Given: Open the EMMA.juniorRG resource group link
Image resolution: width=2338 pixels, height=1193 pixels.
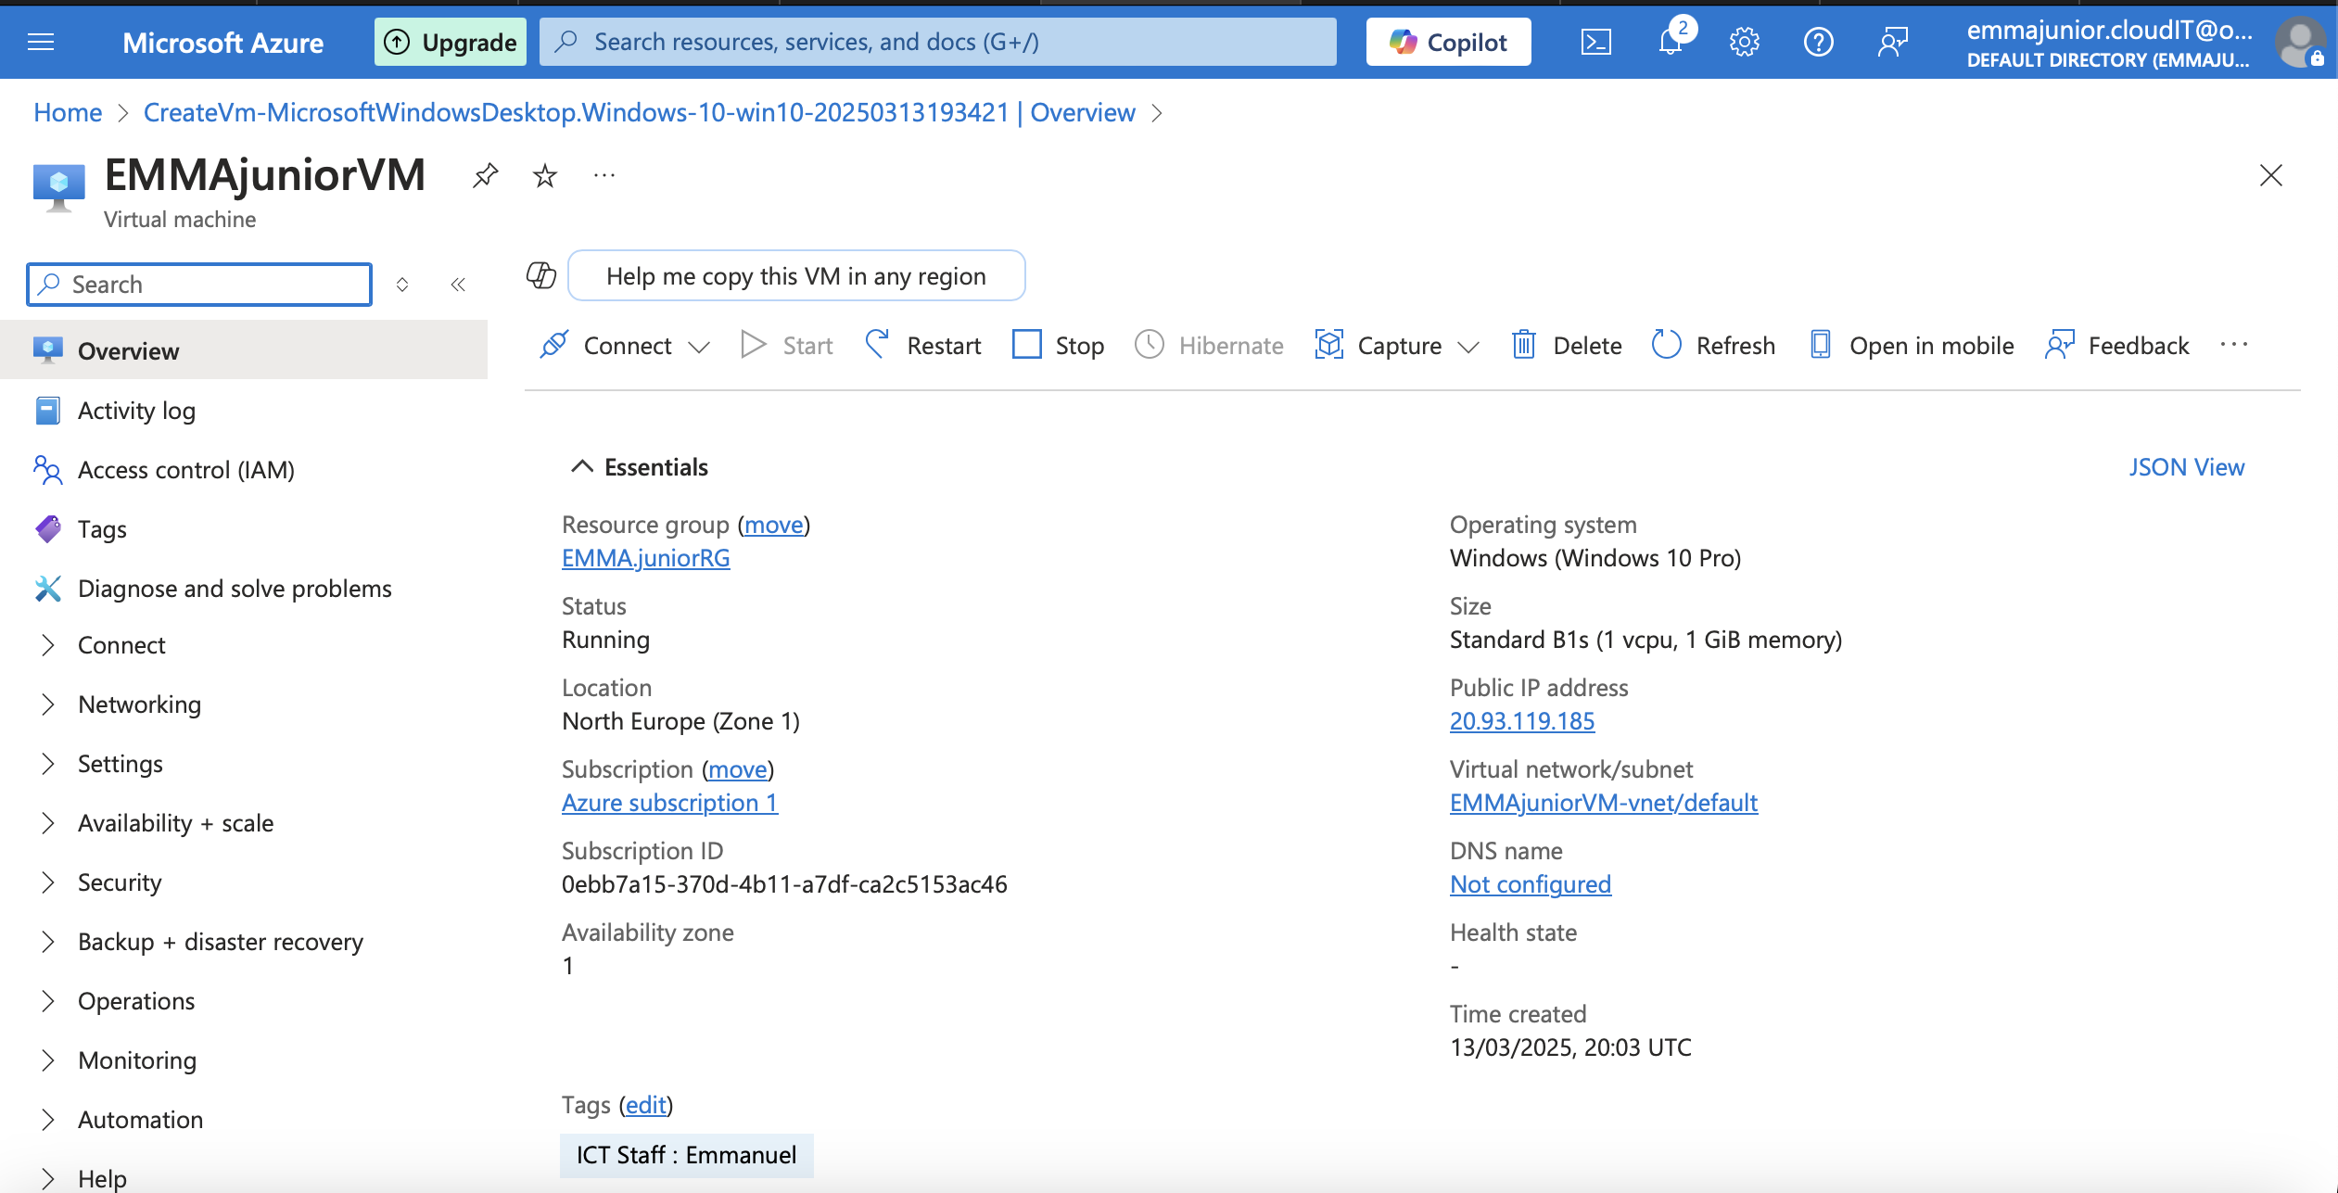Looking at the screenshot, I should click(646, 558).
